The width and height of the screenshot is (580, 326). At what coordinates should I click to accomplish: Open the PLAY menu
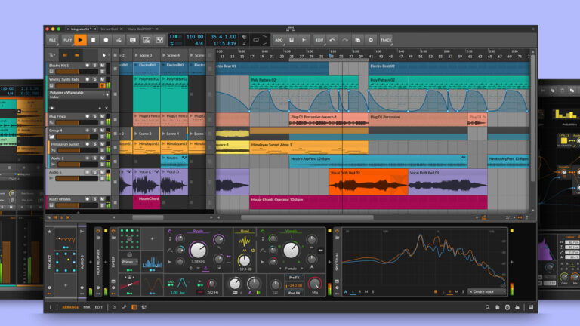click(x=67, y=40)
